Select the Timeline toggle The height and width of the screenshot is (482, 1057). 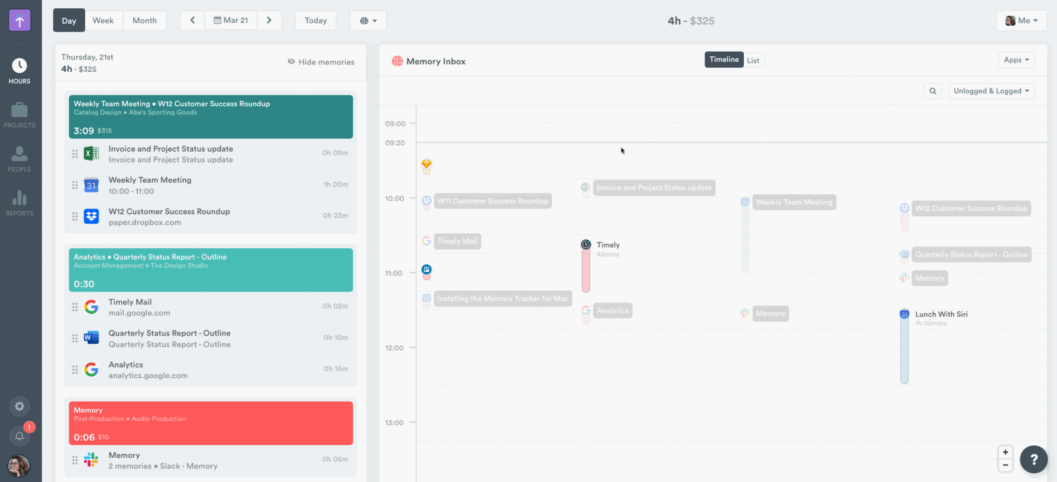pyautogui.click(x=724, y=59)
